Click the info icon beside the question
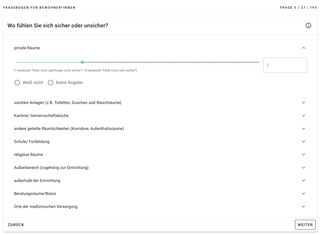This screenshot has width=321, height=235. click(x=308, y=25)
